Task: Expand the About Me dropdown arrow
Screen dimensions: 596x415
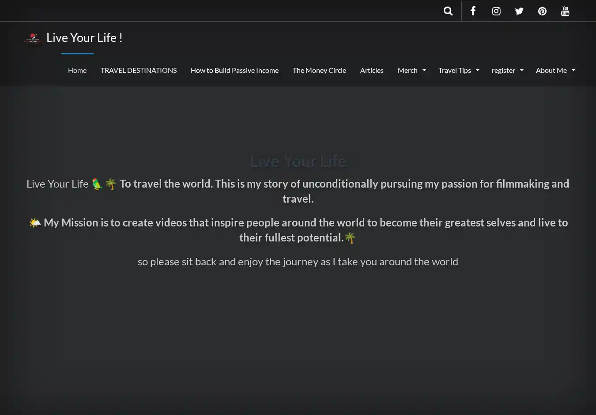Action: point(573,71)
